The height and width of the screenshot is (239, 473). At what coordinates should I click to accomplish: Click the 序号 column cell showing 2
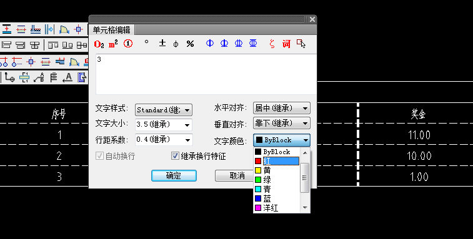(59, 156)
